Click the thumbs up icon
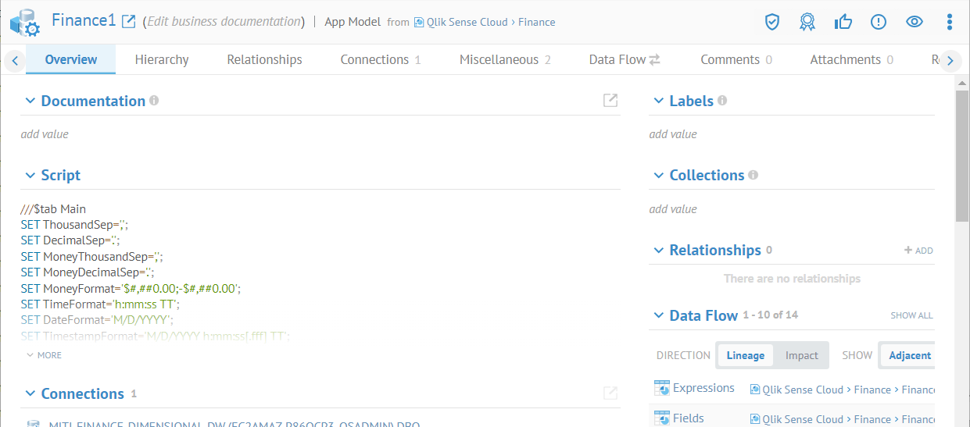970x427 pixels. click(843, 22)
